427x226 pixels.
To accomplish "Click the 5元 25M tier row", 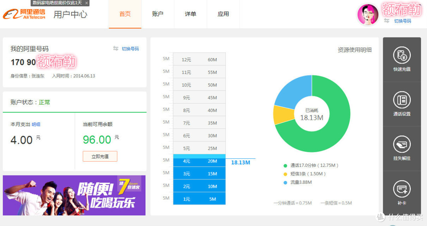I will coord(199,148).
